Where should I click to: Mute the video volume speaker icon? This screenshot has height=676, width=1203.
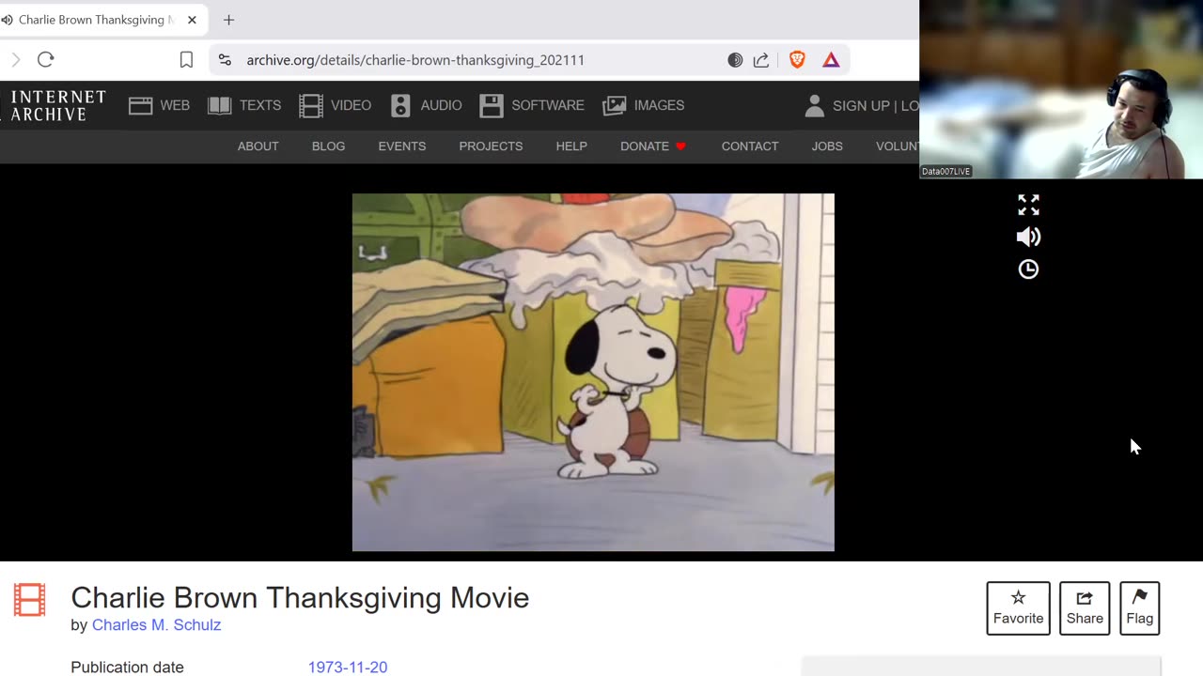point(1028,237)
